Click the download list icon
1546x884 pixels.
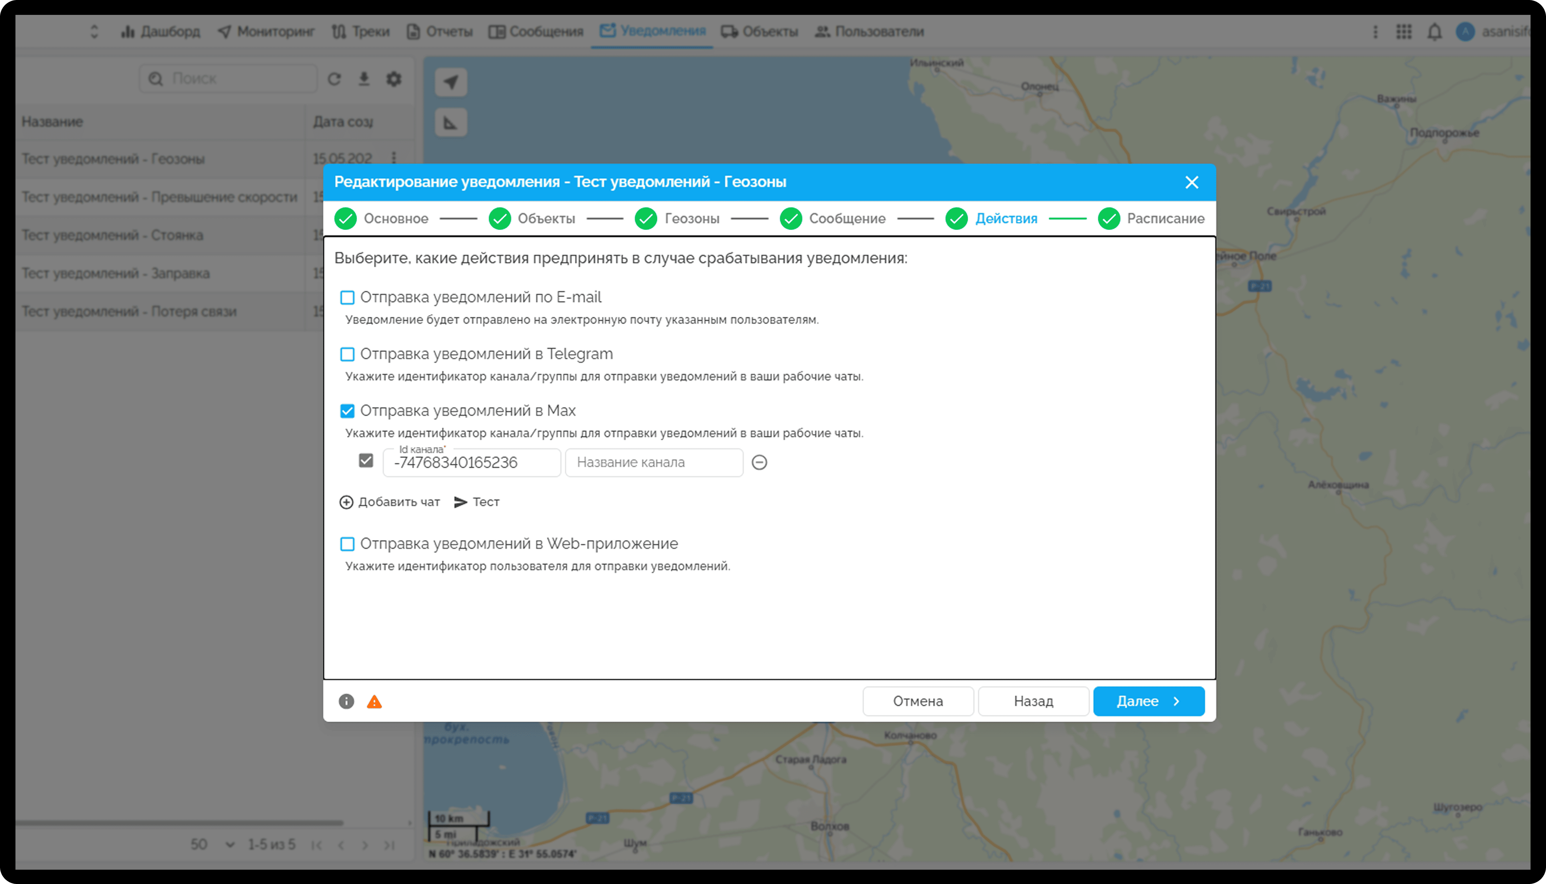364,79
